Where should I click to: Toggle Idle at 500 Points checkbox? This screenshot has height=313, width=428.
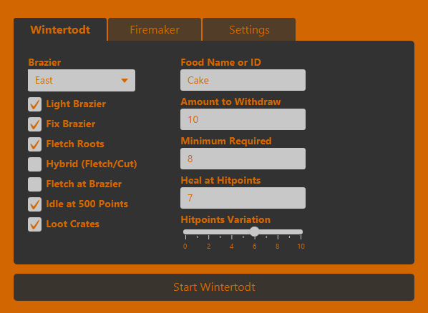[34, 204]
